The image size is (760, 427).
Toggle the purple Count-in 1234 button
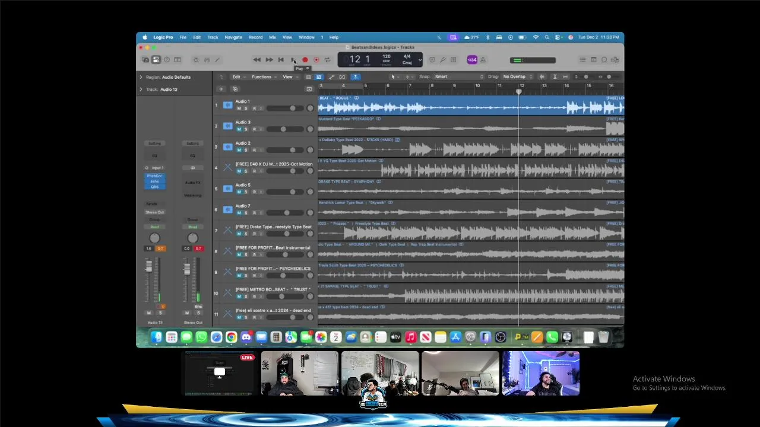[x=472, y=60]
